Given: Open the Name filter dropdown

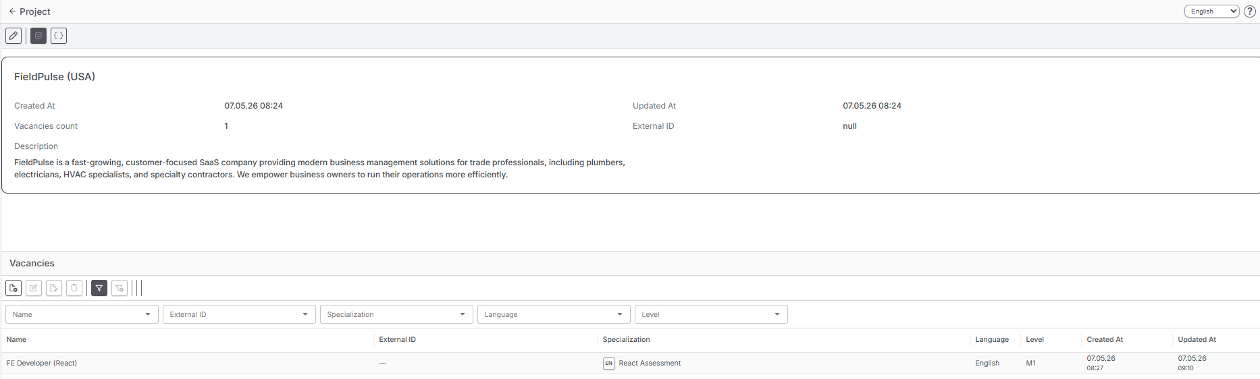Looking at the screenshot, I should [x=82, y=314].
